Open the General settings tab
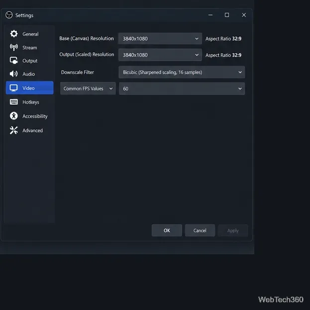This screenshot has height=310, width=310. 30,34
